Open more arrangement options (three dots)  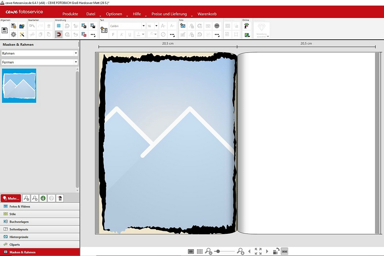93,35
